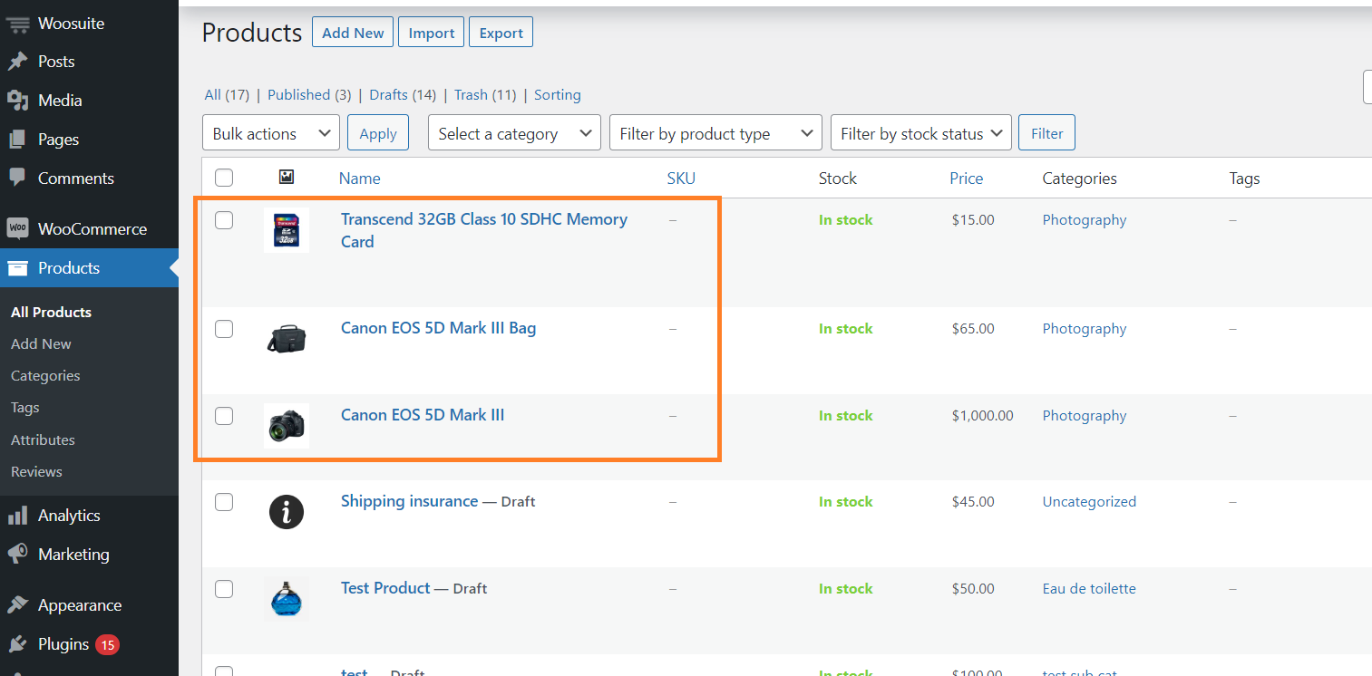
Task: Click the Add New product button
Action: click(353, 33)
